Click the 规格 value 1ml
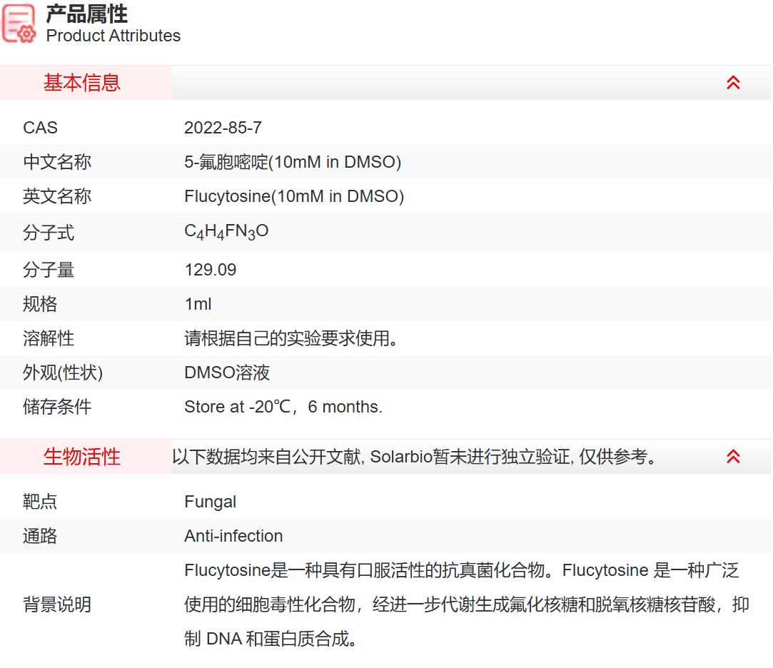The height and width of the screenshot is (668, 773). pyautogui.click(x=196, y=304)
